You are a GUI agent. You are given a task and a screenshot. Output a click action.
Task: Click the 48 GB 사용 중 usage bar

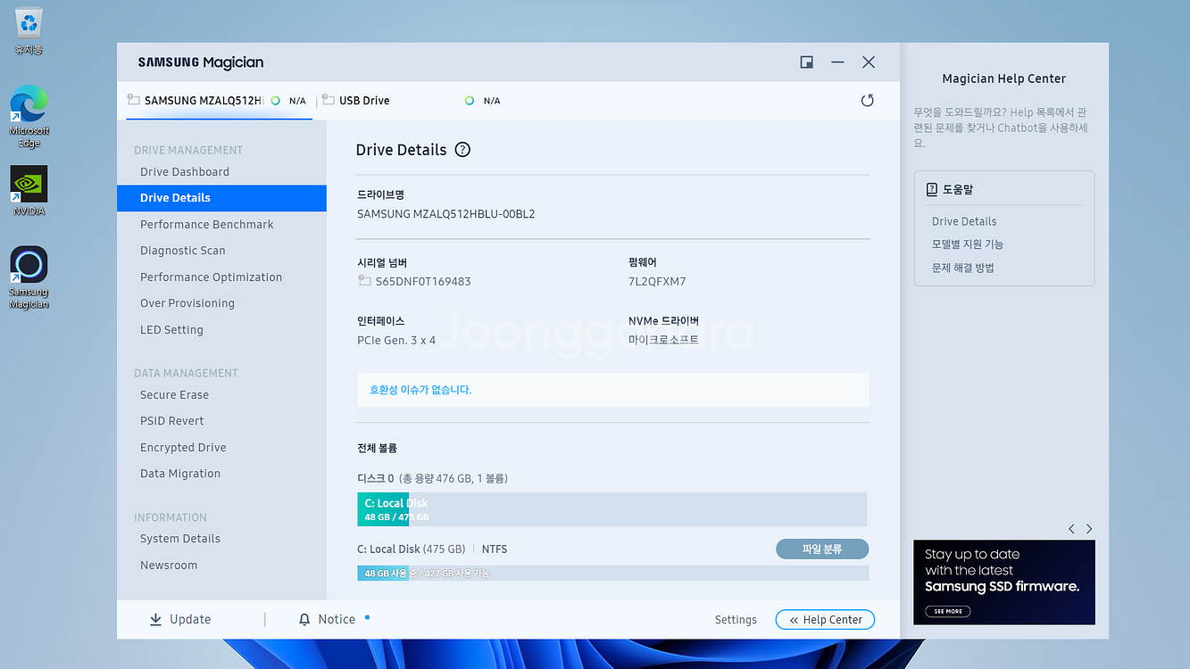pos(612,573)
